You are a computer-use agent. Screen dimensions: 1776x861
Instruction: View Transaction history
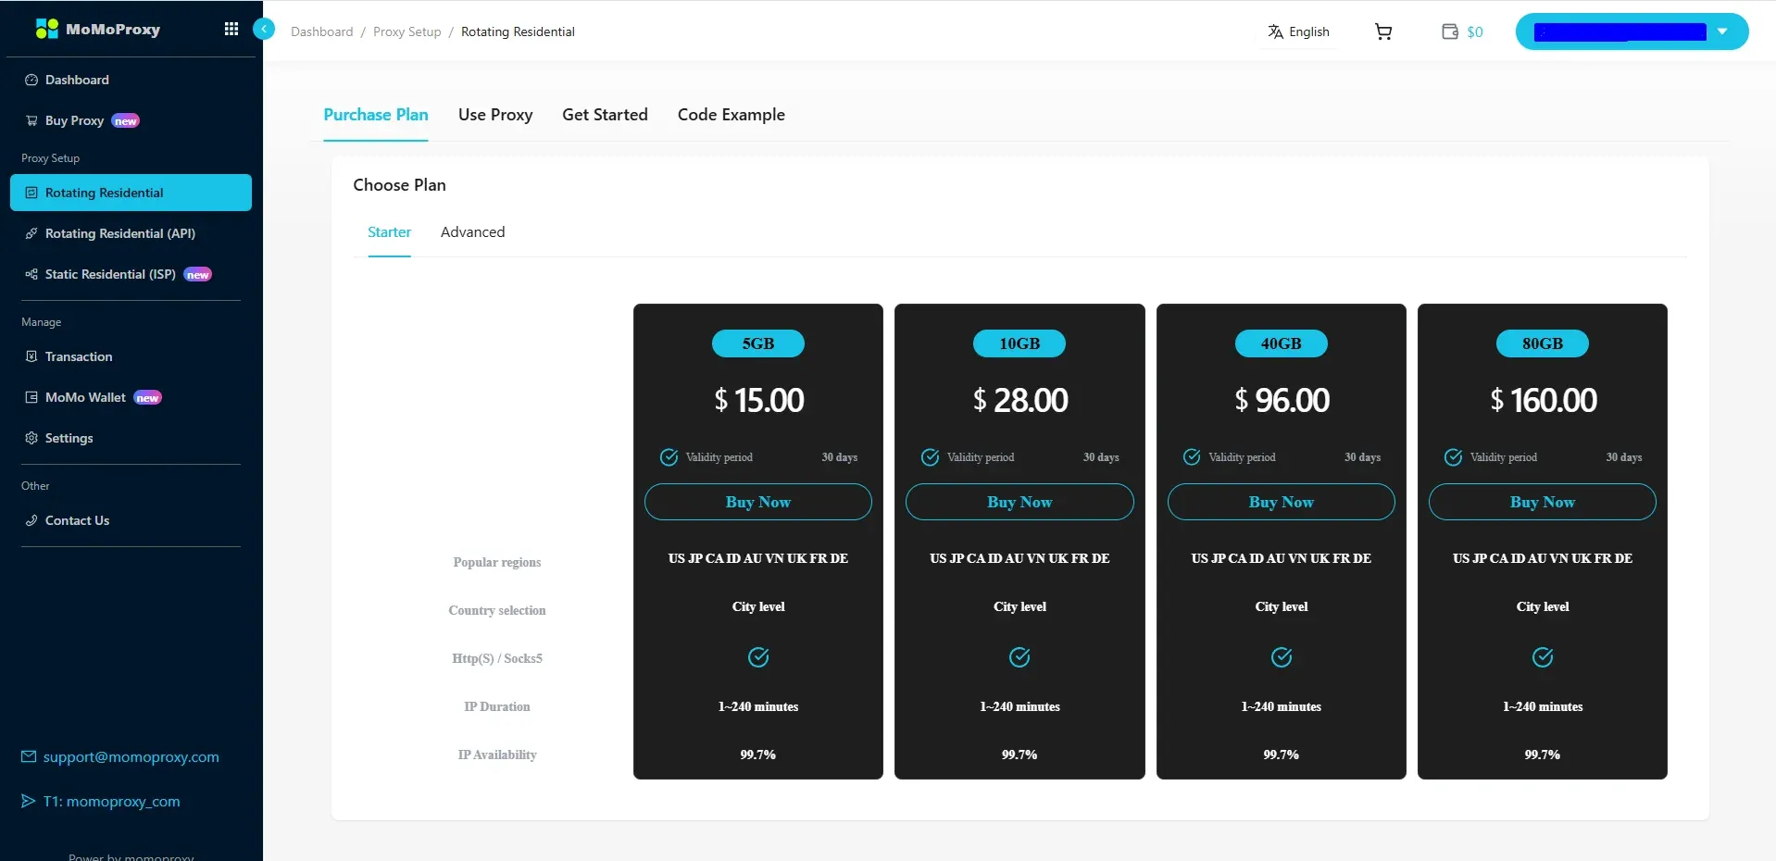[79, 356]
